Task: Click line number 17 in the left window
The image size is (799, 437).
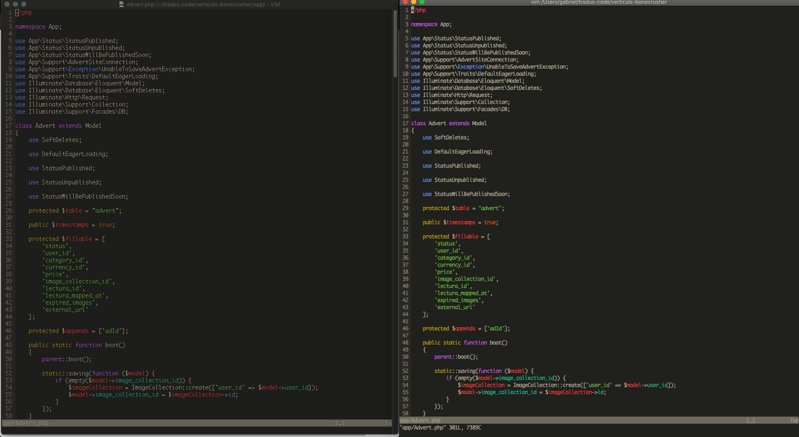Action: coord(8,125)
